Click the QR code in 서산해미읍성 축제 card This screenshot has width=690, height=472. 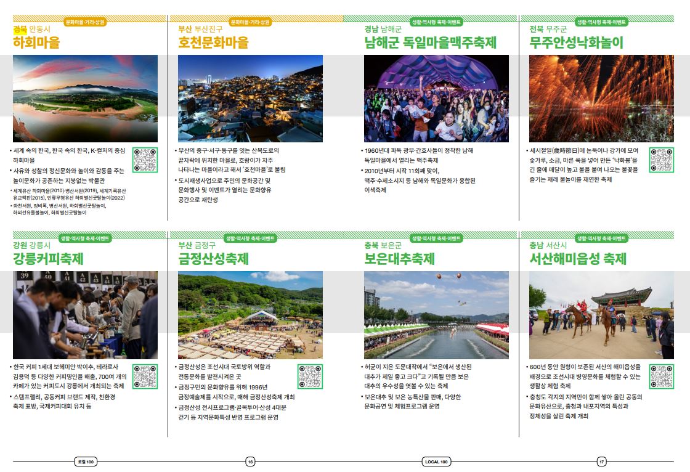click(661, 376)
